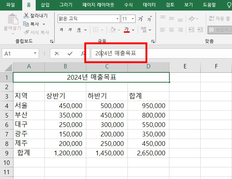Toggle underline 가 formatting
Image resolution: width=232 pixels, height=179 pixels.
tap(79, 30)
